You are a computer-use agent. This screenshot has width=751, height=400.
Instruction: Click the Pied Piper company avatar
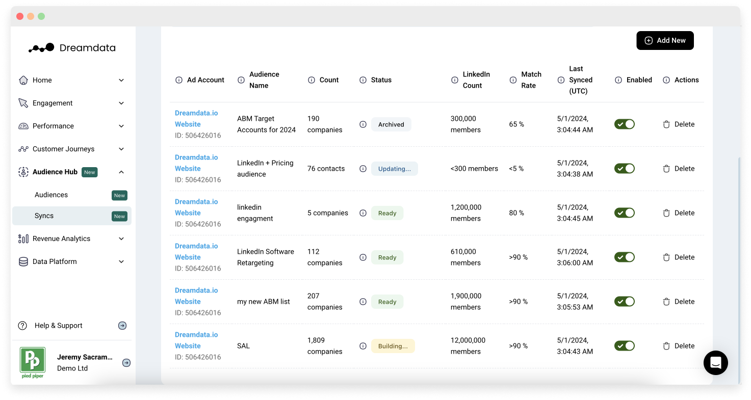click(33, 363)
